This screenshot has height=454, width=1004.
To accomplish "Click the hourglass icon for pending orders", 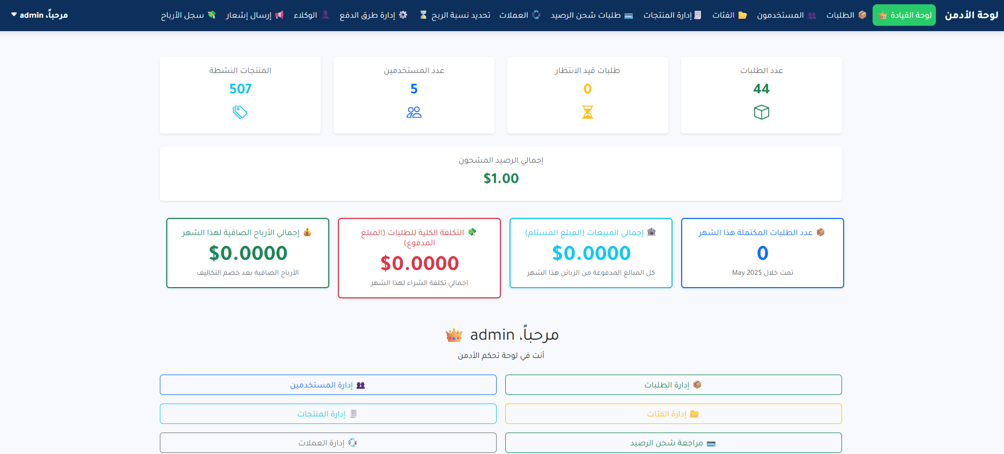I will pos(587,112).
